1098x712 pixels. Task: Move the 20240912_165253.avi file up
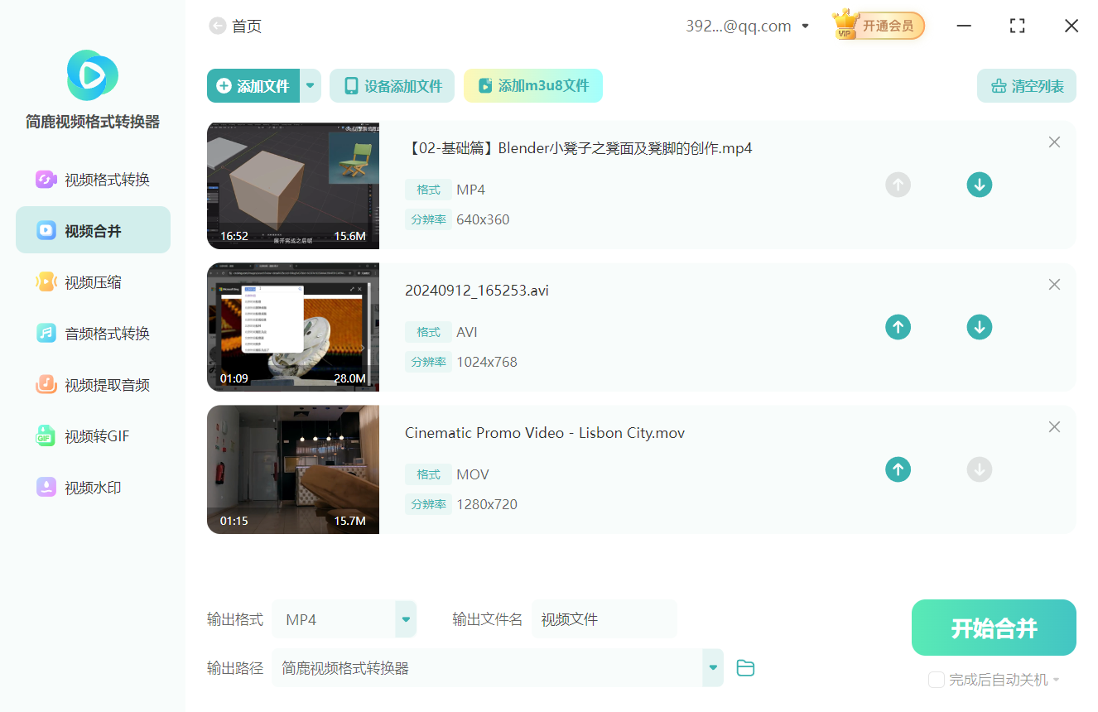tap(898, 327)
